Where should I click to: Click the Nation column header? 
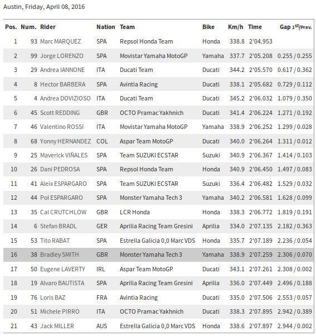106,27
